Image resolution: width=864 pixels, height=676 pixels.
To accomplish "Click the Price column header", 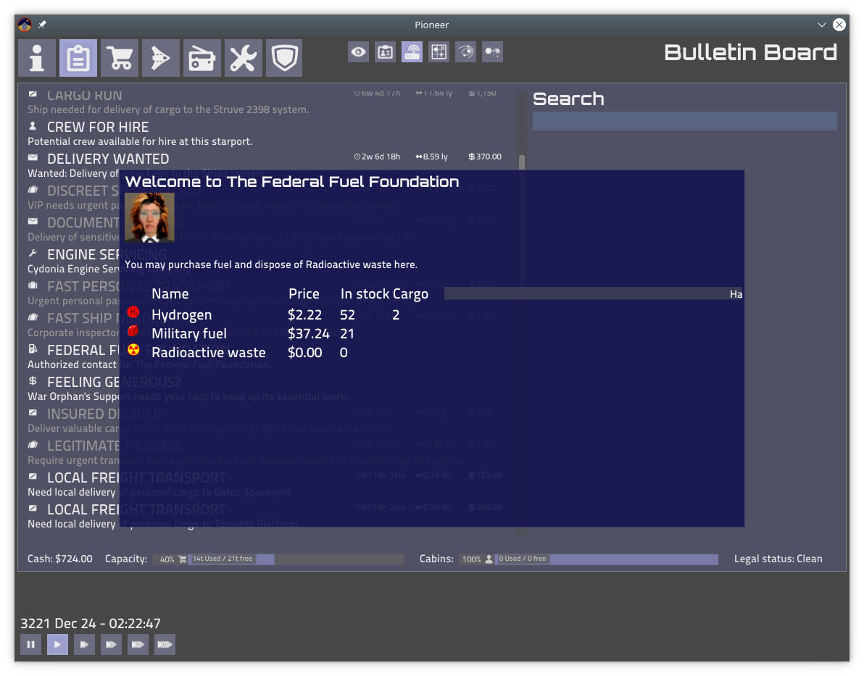I will click(304, 294).
